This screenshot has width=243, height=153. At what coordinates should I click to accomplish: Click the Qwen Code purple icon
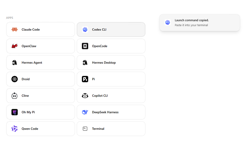15,128
